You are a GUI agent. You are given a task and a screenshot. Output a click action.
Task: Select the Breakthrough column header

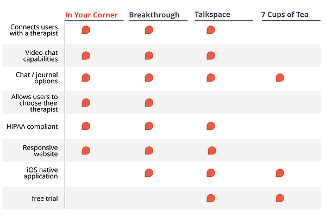(154, 15)
